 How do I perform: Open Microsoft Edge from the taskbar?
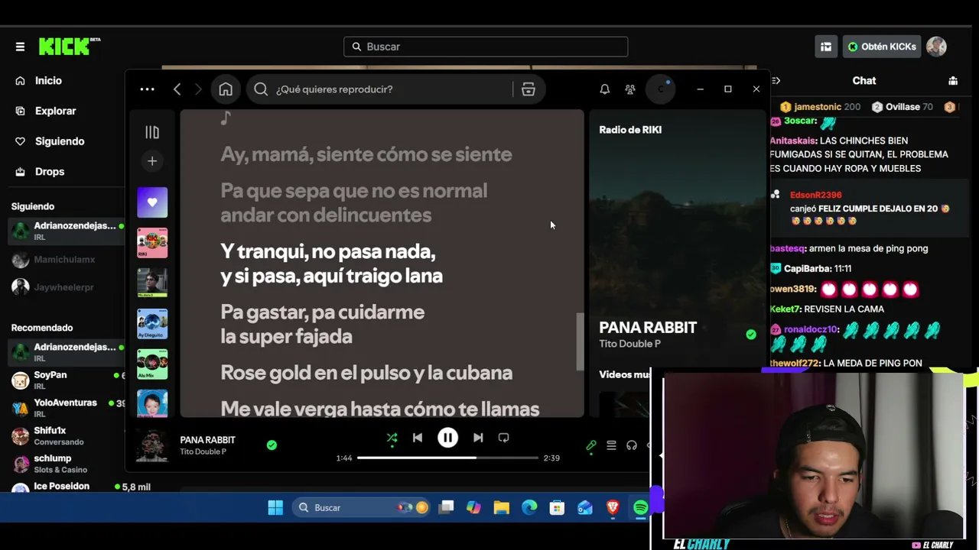point(529,507)
